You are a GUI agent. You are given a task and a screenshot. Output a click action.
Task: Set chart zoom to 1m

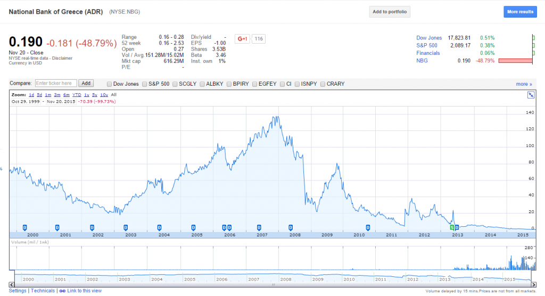(x=48, y=95)
